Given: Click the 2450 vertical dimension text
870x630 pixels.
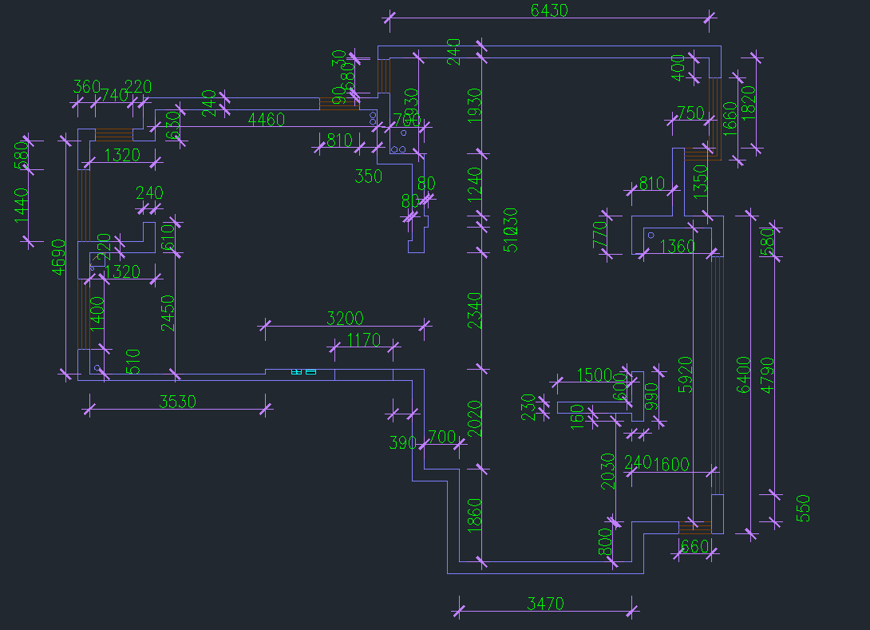Looking at the screenshot, I should point(168,314).
